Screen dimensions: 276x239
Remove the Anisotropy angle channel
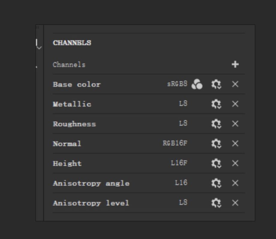coord(235,183)
